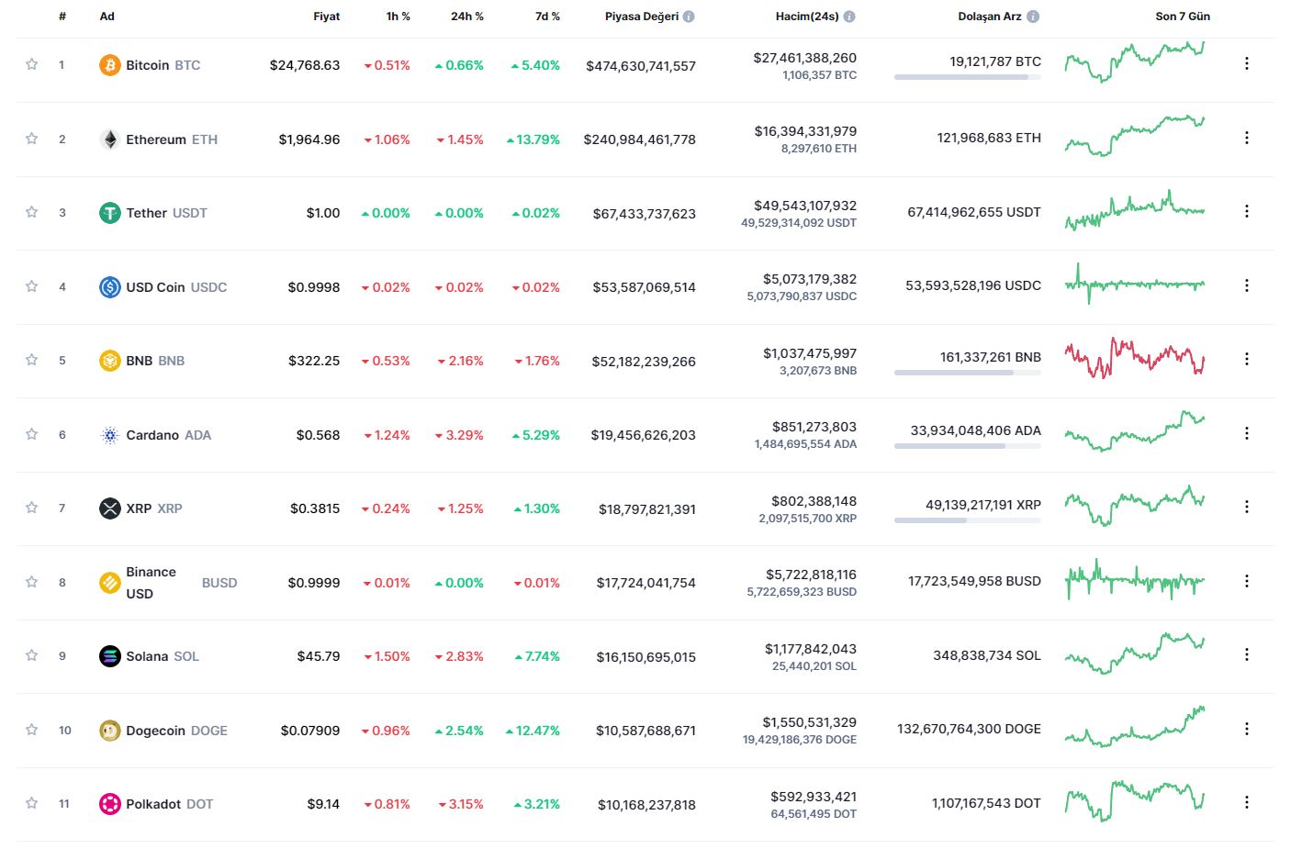Screen dimensions: 1302x849
Task: Open the three-dot menu for Ethereum
Action: [1246, 138]
